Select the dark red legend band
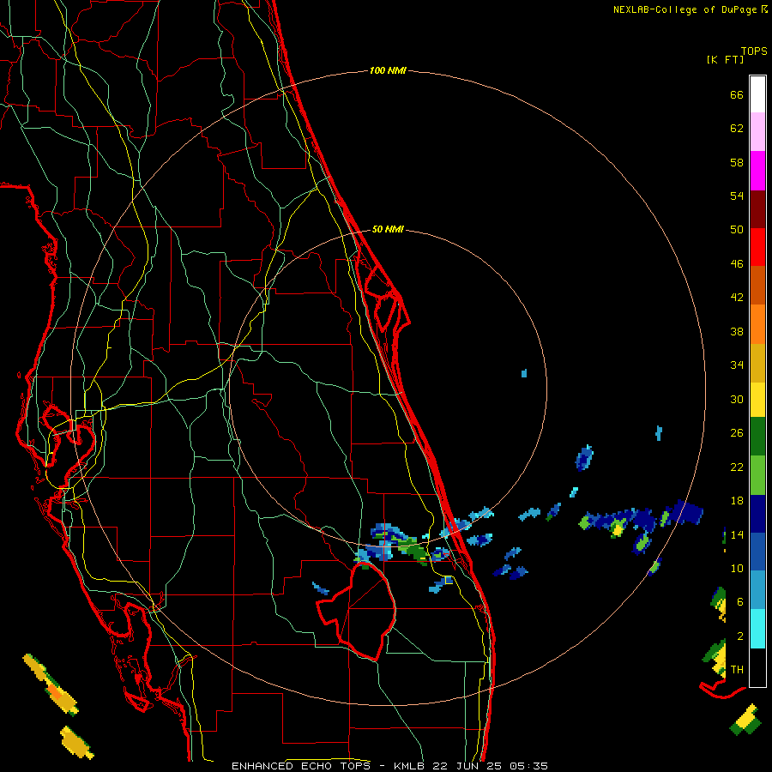 (x=757, y=209)
